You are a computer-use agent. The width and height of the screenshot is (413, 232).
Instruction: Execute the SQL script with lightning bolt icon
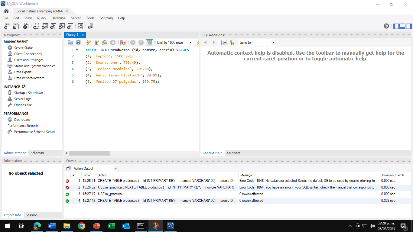tap(88, 43)
